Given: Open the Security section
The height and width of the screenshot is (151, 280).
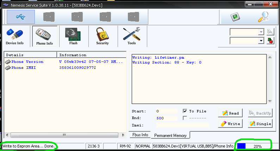Looking at the screenshot, I should [102, 37].
